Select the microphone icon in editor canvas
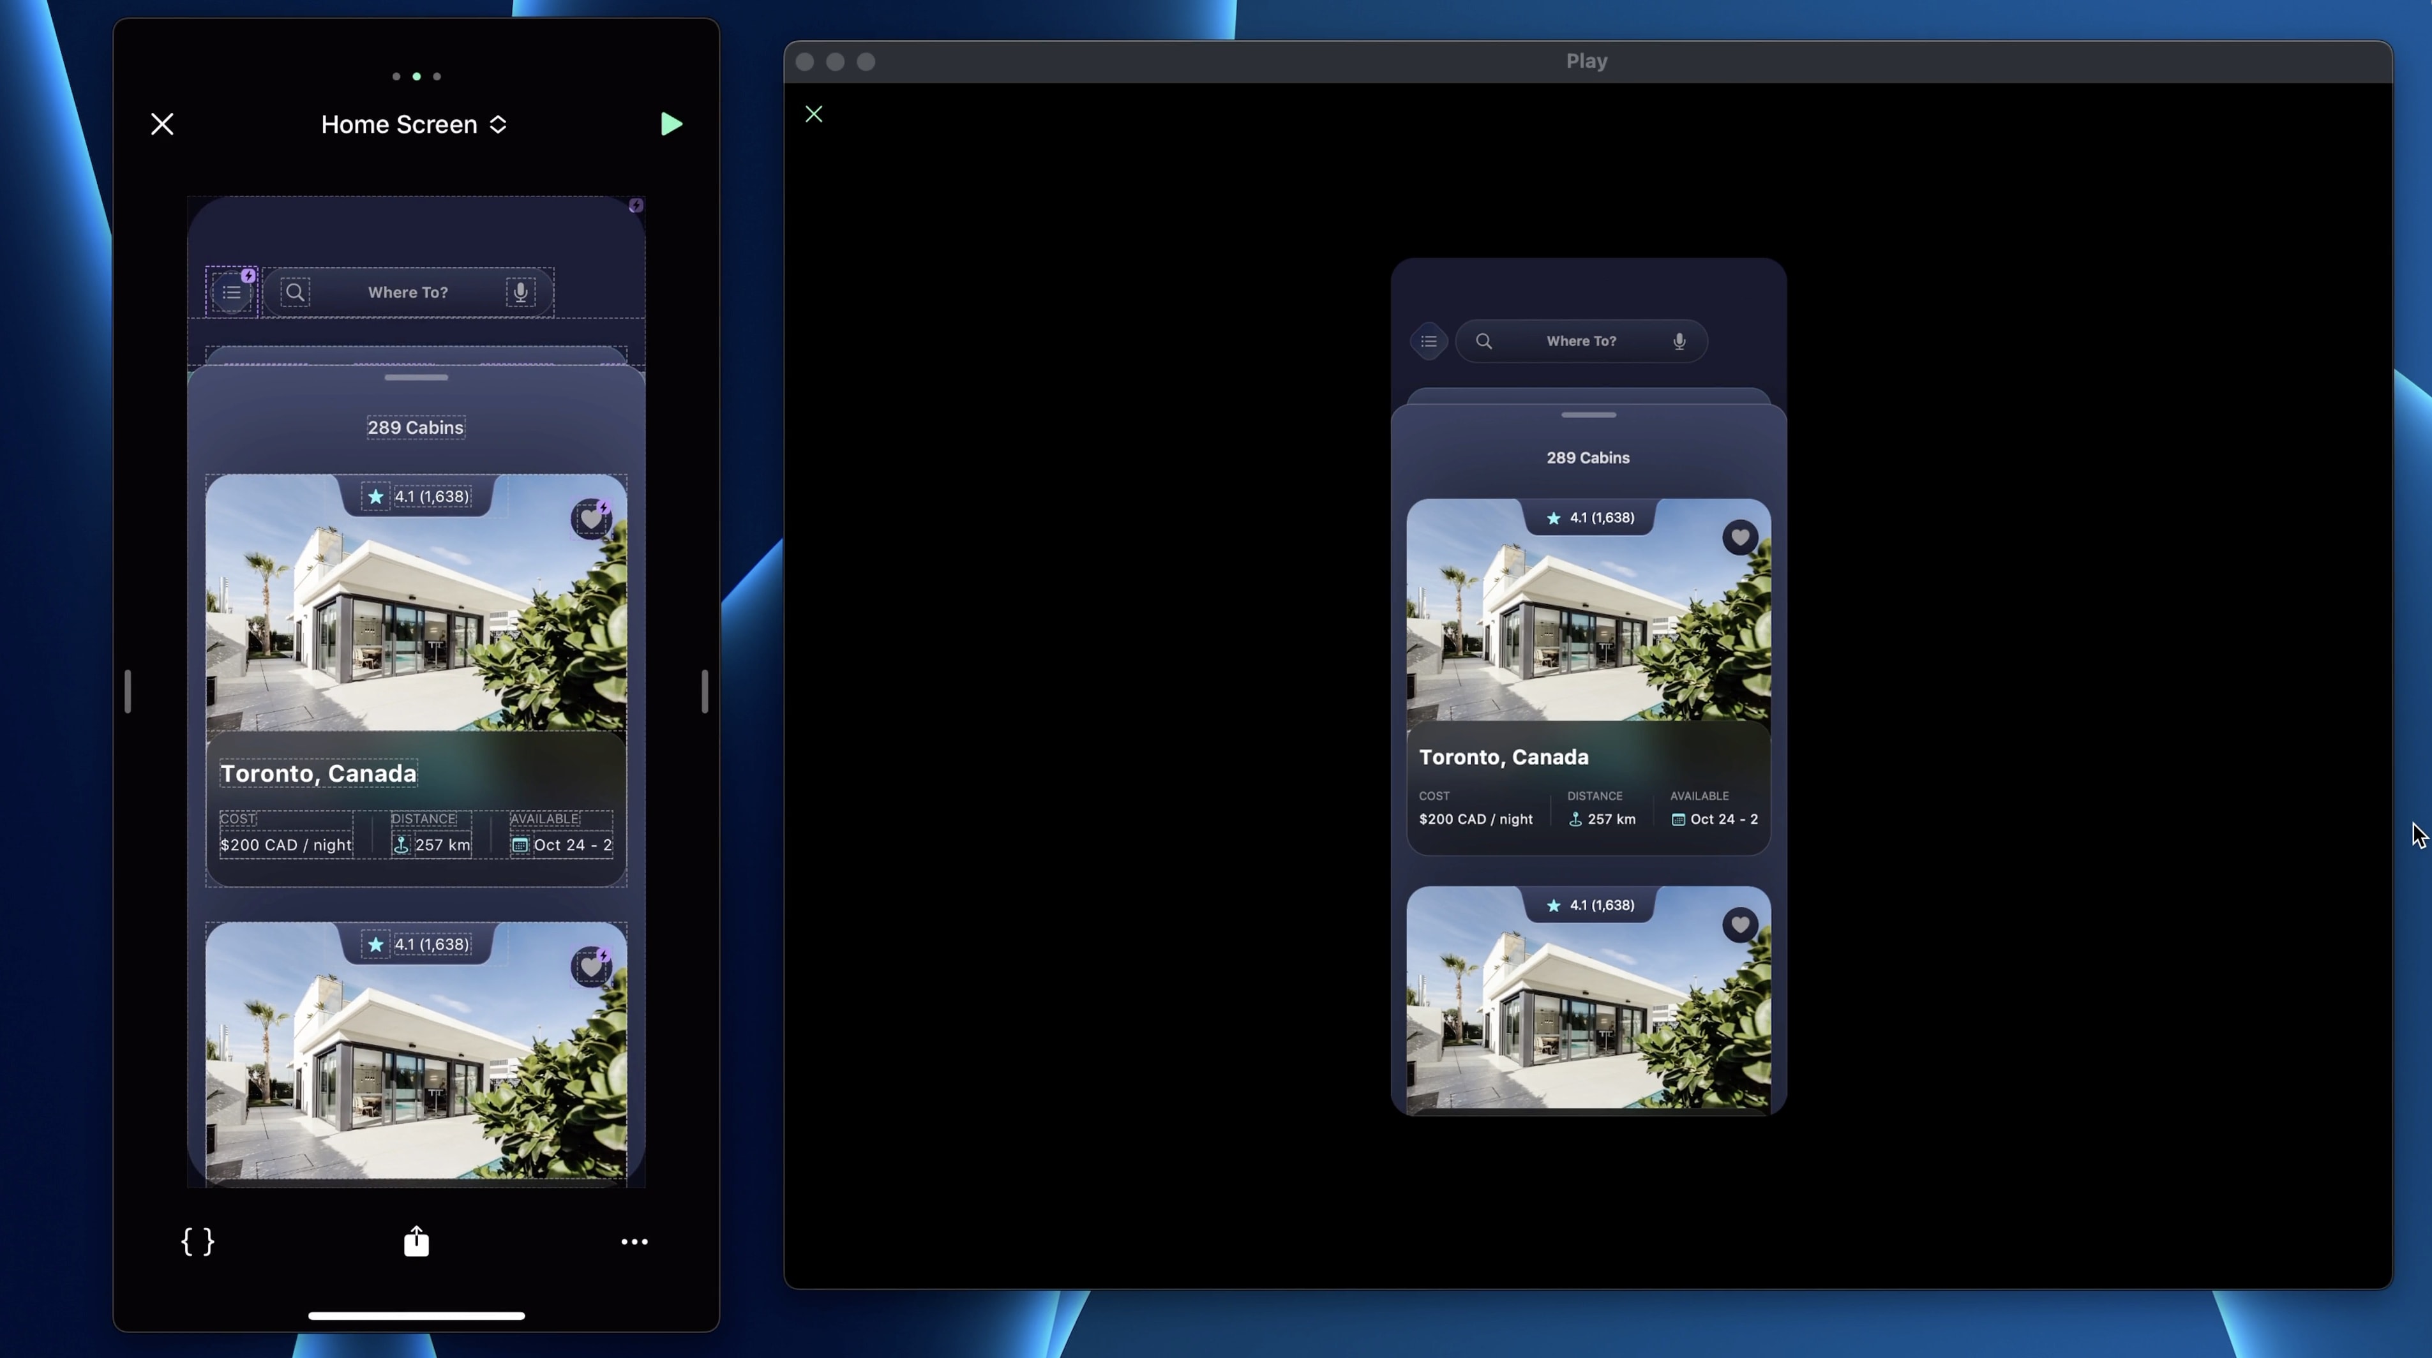The image size is (2432, 1358). point(520,292)
